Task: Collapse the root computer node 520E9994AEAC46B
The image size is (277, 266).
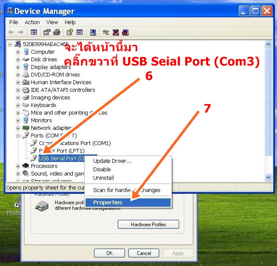Action: pyautogui.click(x=10, y=44)
